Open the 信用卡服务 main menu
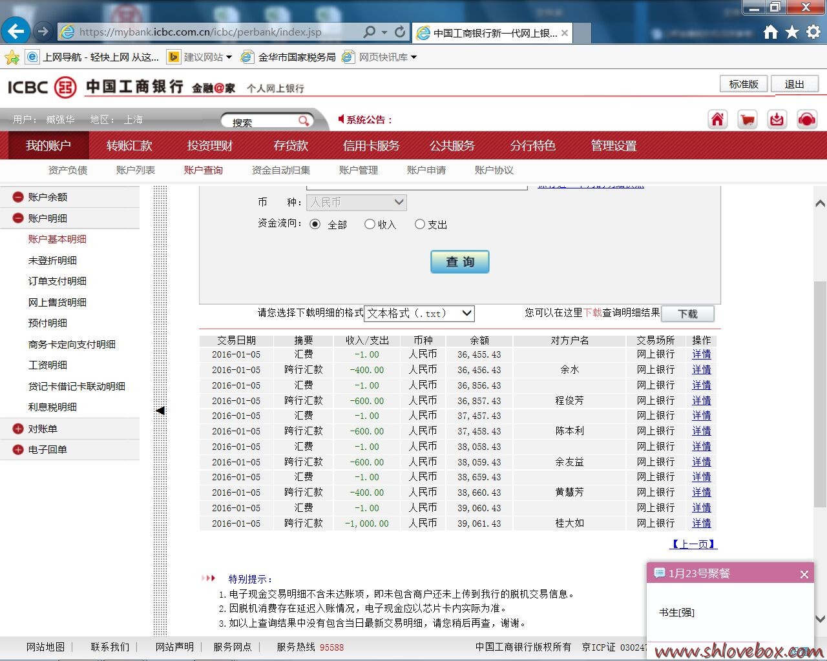The height and width of the screenshot is (661, 827). [x=372, y=146]
